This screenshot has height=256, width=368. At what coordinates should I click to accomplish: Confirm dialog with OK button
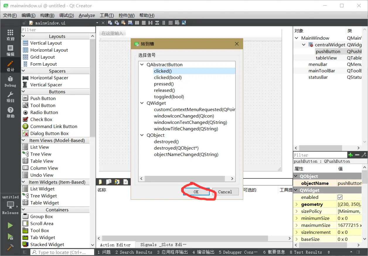[196, 192]
